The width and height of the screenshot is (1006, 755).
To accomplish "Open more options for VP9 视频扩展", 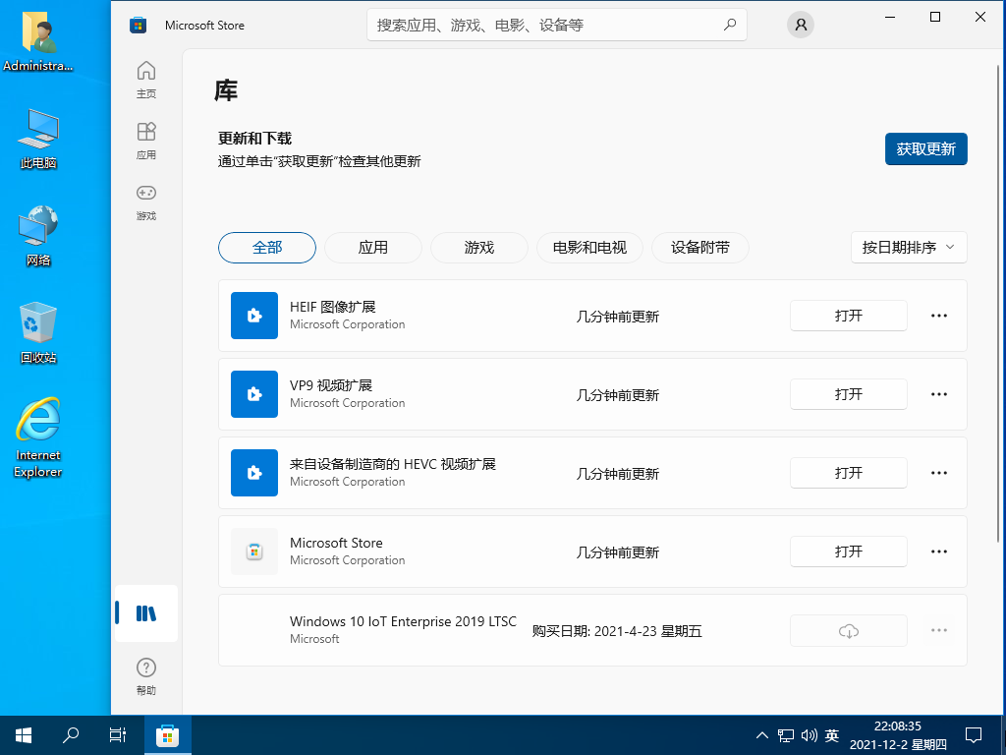I will click(939, 394).
